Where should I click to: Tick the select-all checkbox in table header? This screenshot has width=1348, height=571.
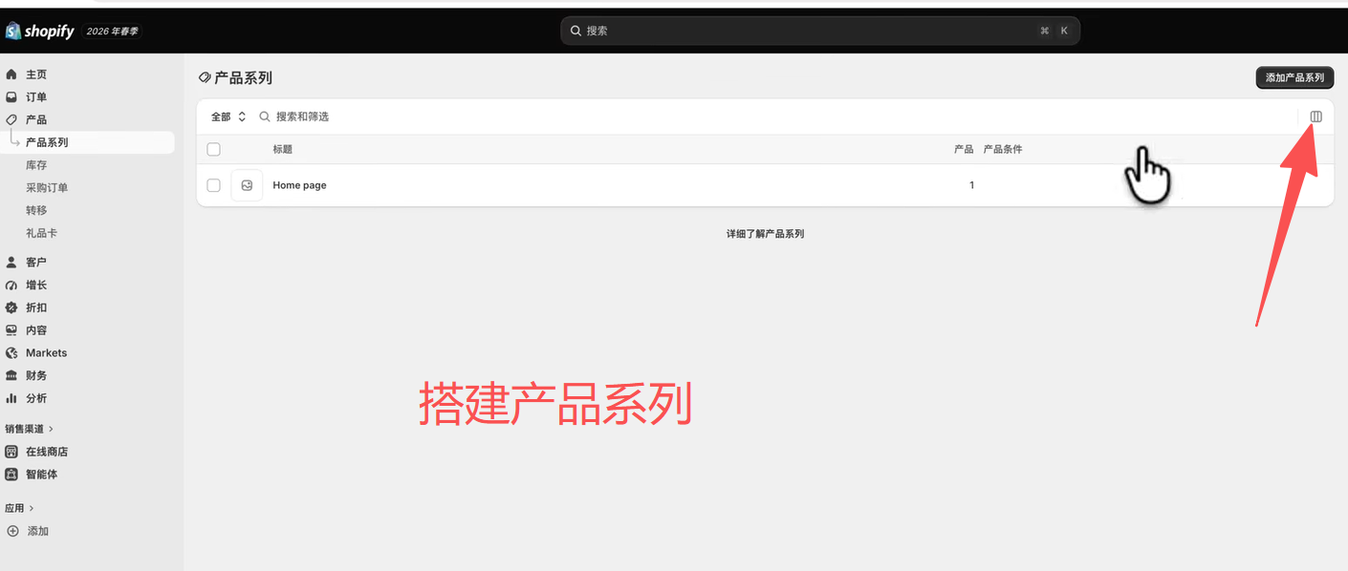[213, 150]
